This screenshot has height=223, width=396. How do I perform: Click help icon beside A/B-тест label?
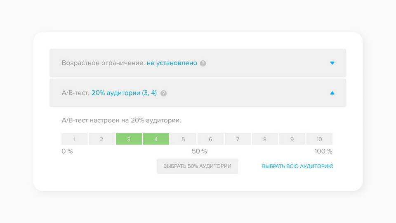[x=163, y=93]
